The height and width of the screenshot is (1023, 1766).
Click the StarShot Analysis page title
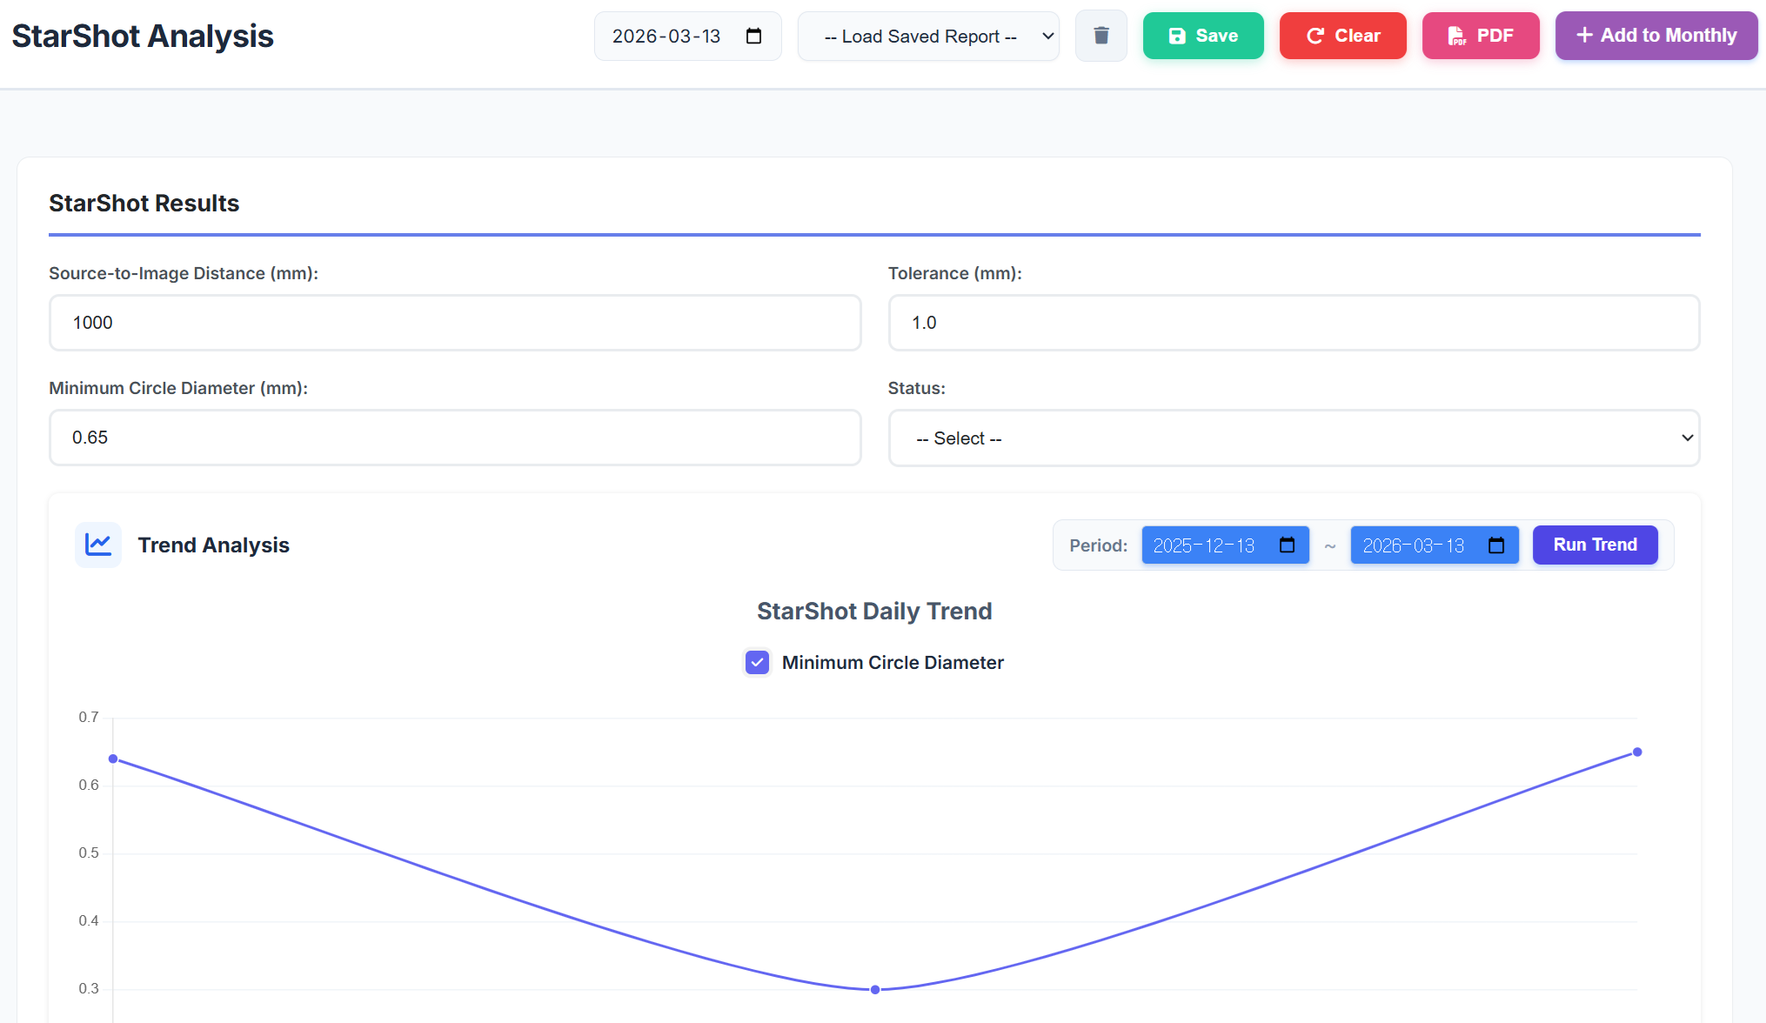[143, 37]
